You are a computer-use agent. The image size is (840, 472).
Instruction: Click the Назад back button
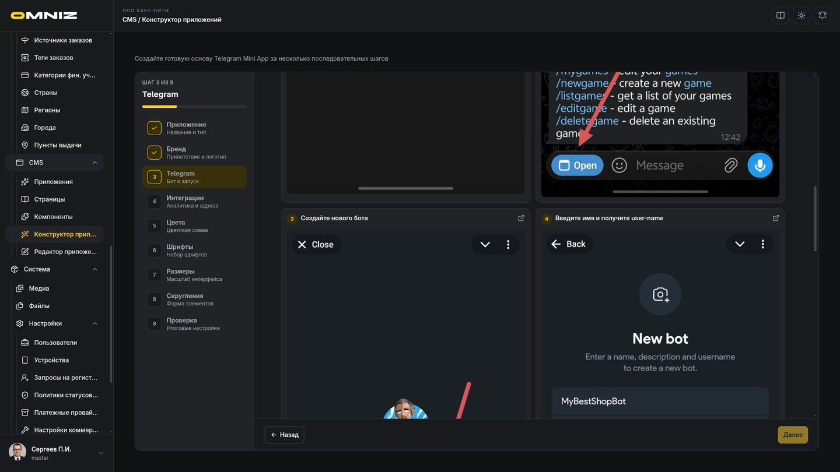[x=284, y=435]
